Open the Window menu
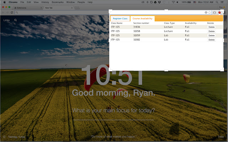 click(x=71, y=2)
